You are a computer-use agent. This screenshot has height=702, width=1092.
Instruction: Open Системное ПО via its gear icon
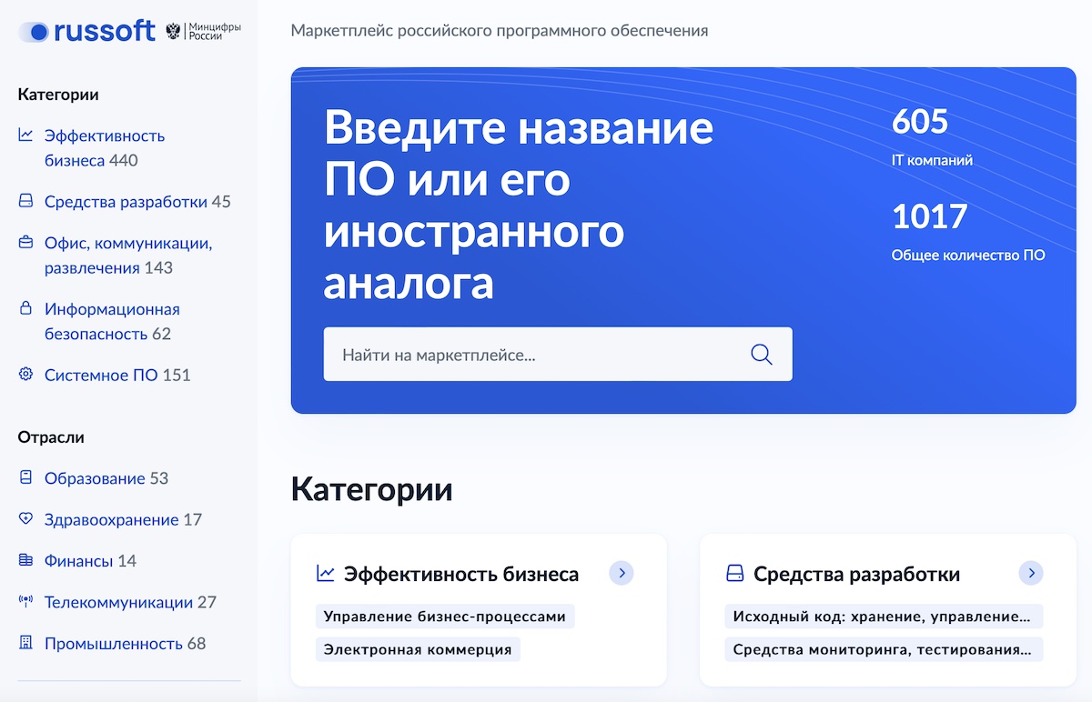[25, 374]
